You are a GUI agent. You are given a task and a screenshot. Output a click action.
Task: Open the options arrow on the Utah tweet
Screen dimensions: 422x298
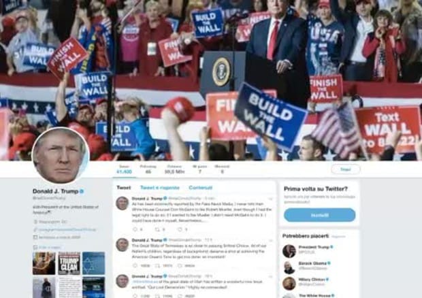coord(270,276)
